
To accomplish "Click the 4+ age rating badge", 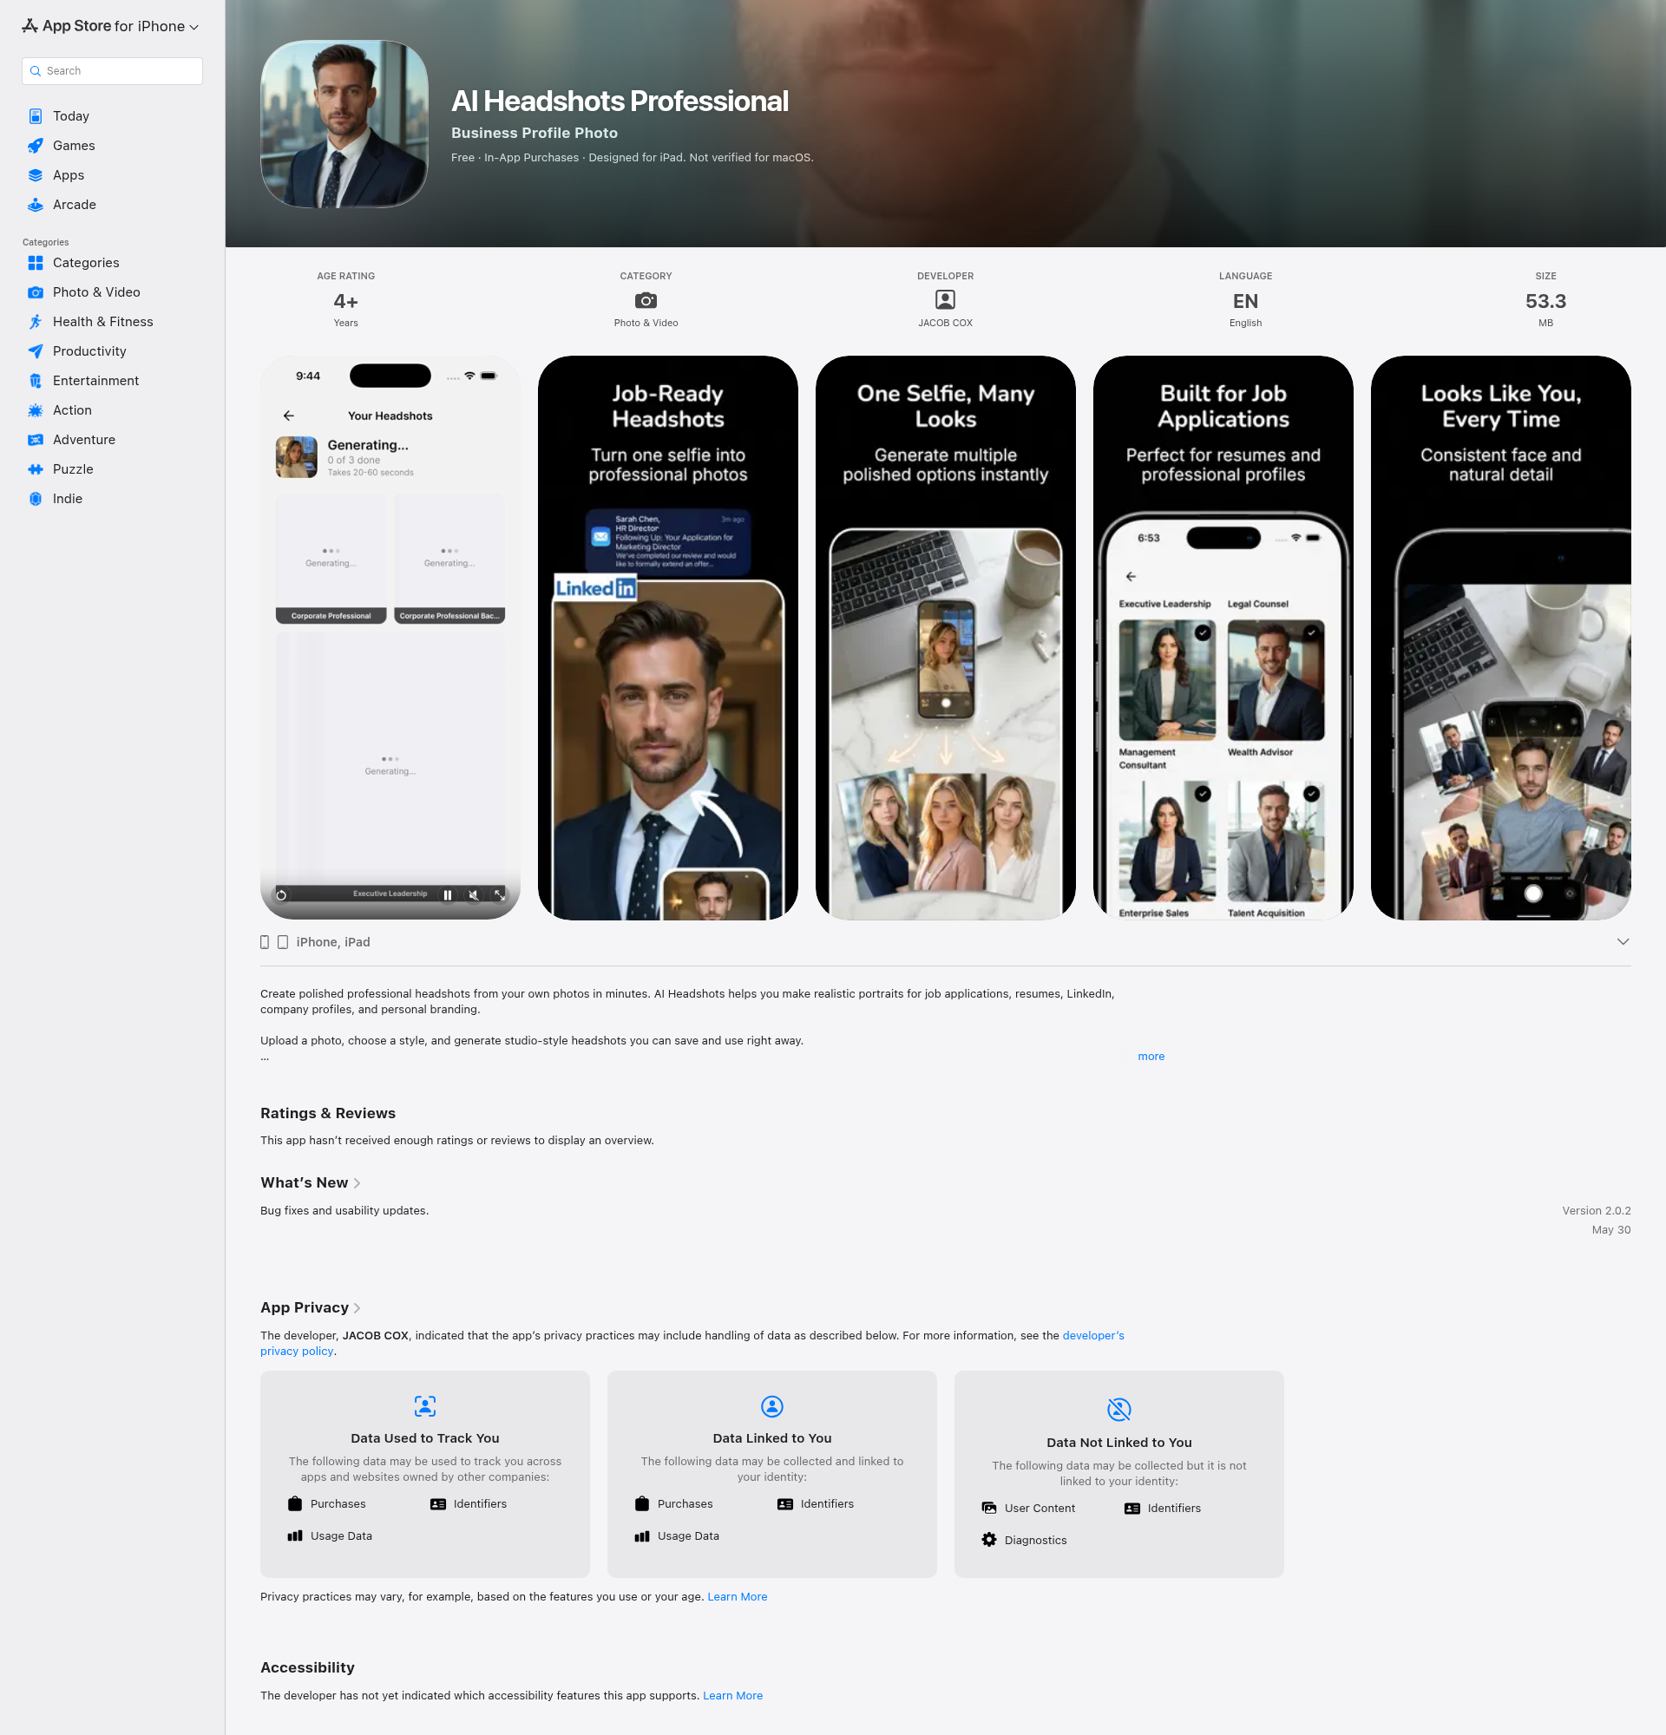I will [346, 302].
